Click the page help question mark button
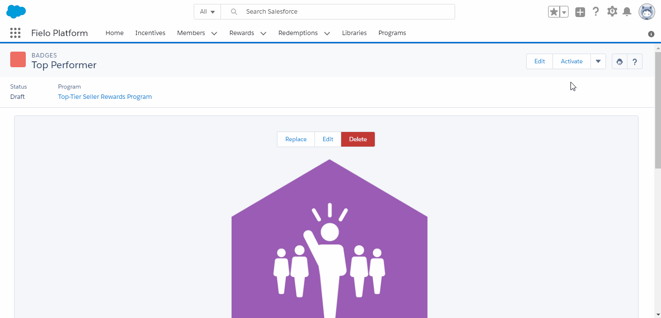The height and width of the screenshot is (318, 661). 635,61
